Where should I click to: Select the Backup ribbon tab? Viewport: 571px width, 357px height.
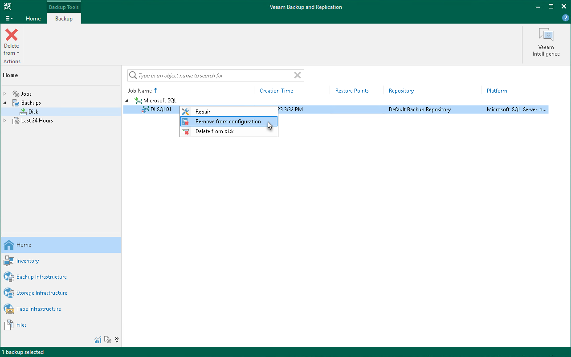point(64,19)
